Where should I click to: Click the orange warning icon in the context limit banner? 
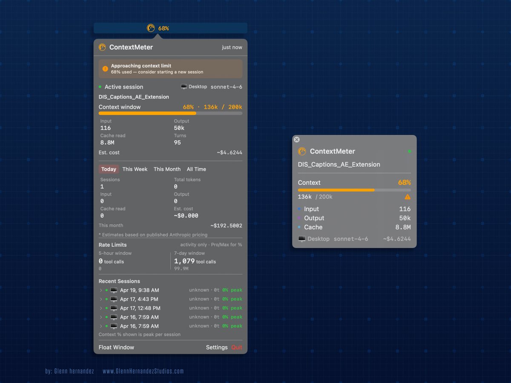coord(105,69)
